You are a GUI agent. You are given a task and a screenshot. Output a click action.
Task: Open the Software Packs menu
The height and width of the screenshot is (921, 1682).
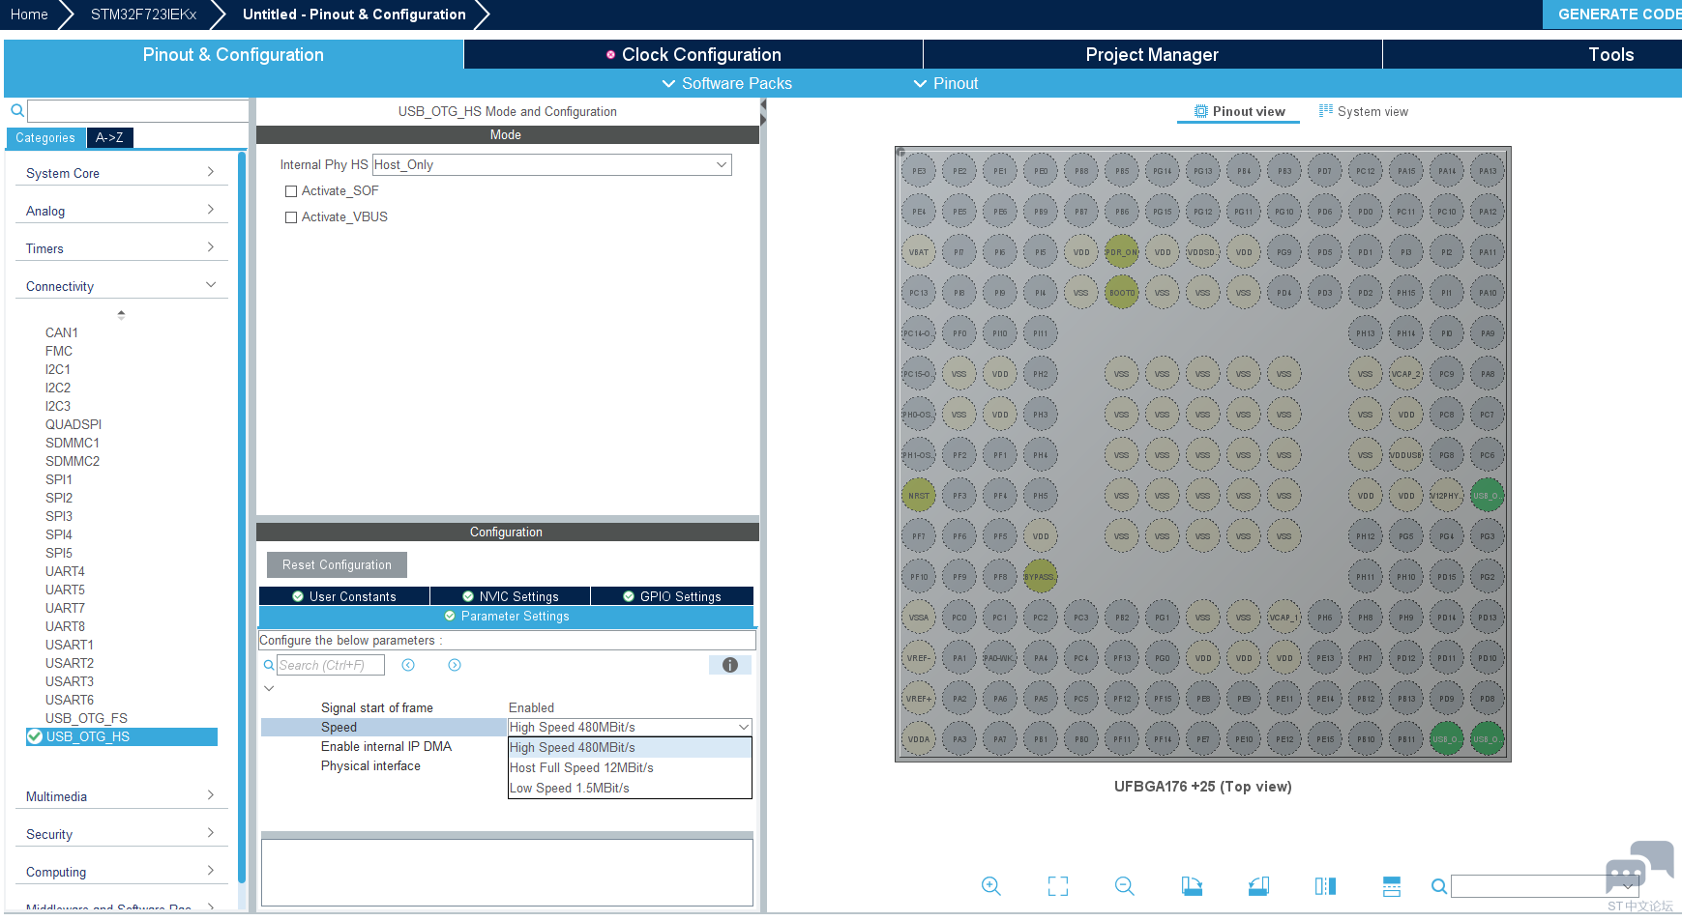(x=726, y=84)
